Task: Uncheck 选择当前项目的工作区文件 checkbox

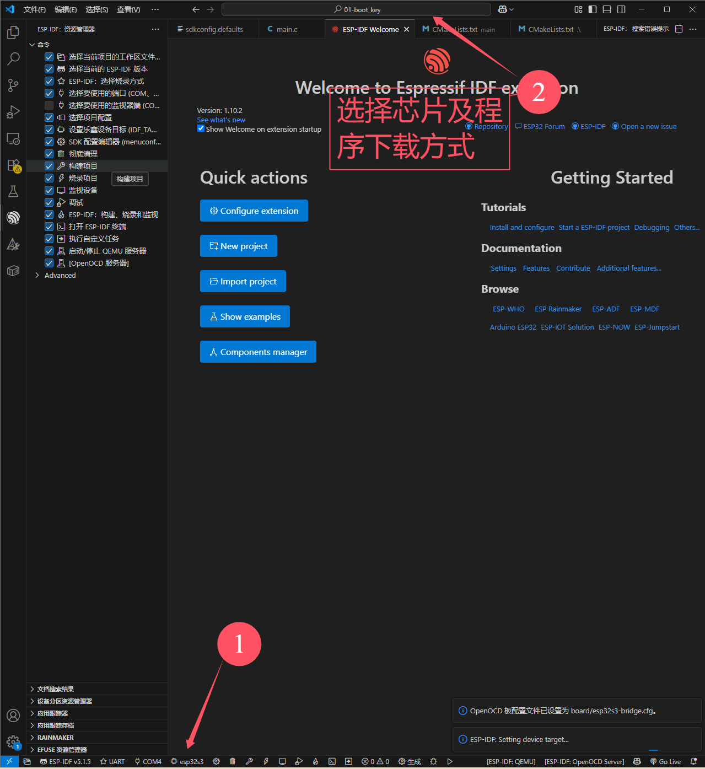Action: point(49,57)
